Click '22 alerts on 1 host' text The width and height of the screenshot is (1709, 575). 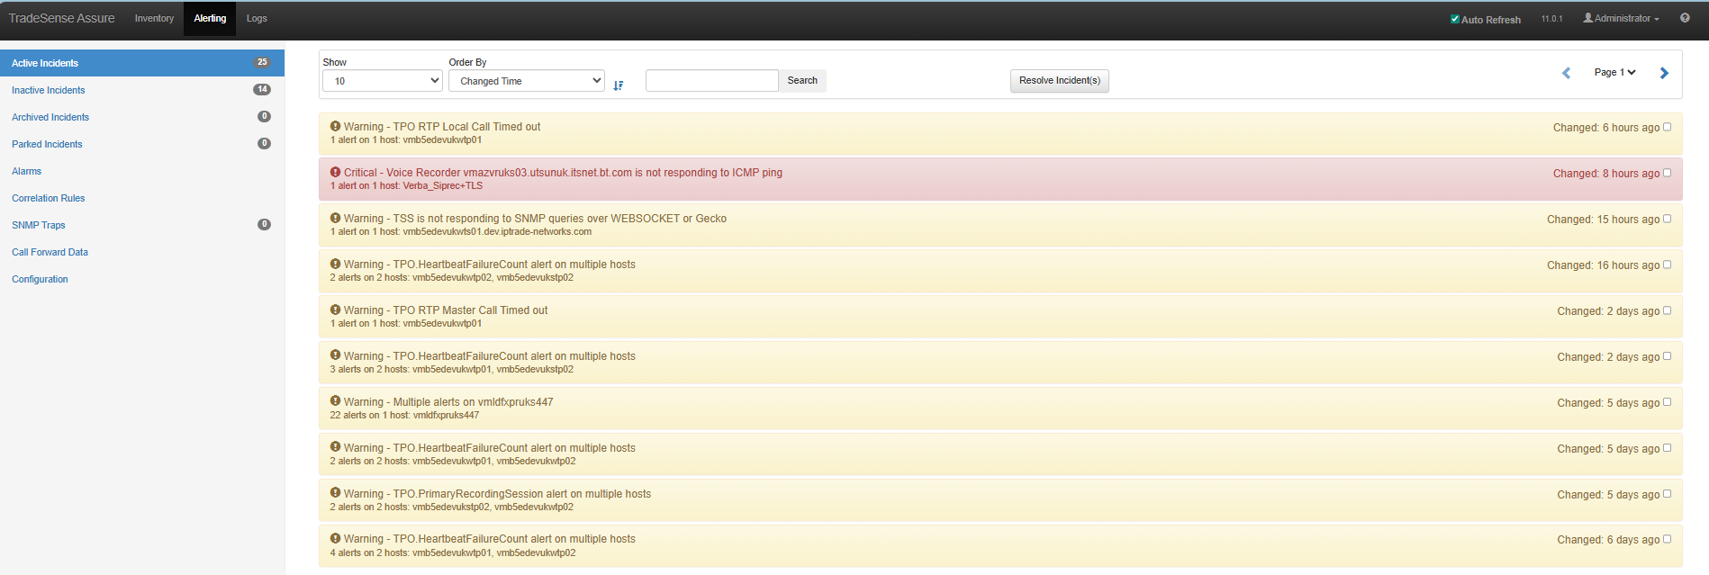pyautogui.click(x=369, y=416)
